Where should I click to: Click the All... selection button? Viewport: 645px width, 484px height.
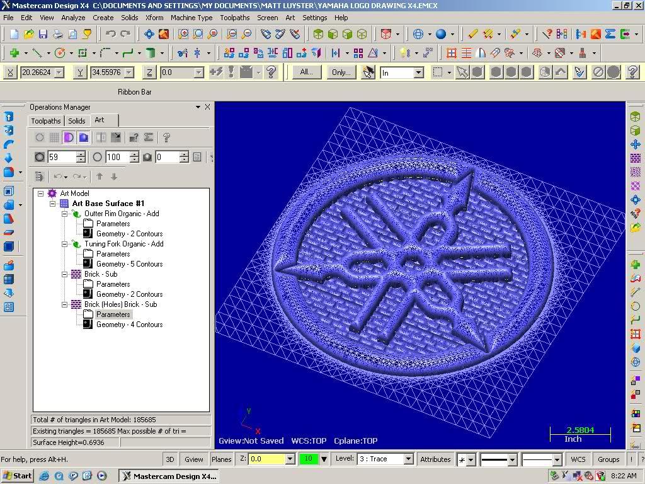pyautogui.click(x=307, y=72)
